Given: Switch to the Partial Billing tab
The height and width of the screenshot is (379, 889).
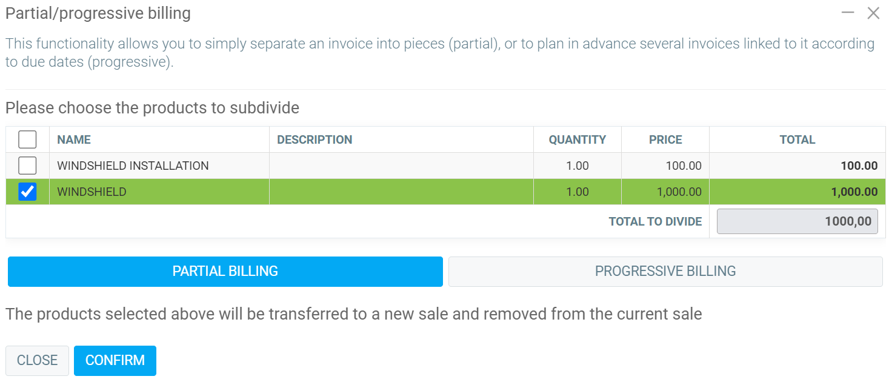Looking at the screenshot, I should click(x=225, y=271).
